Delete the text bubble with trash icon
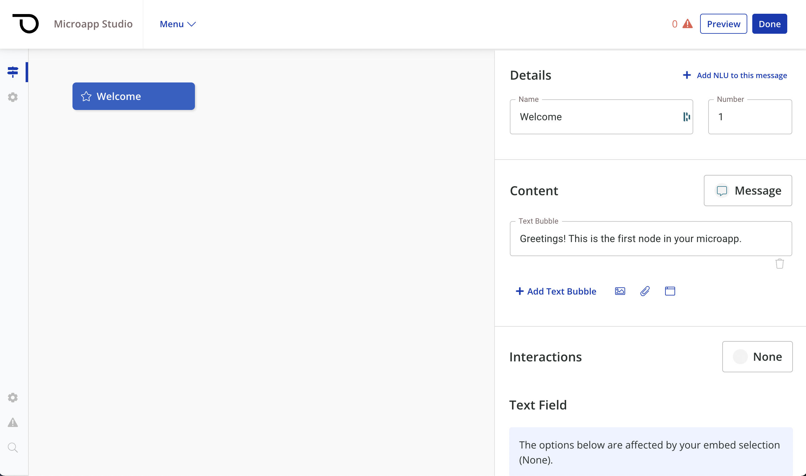Screen dimensions: 806x476 coord(779,264)
